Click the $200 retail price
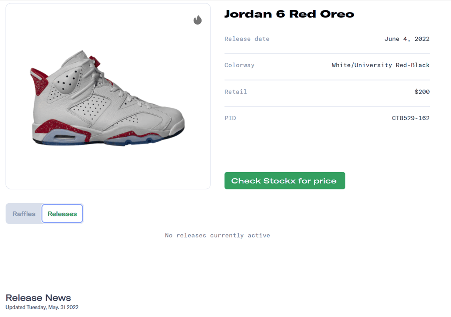This screenshot has width=451, height=317. point(422,92)
